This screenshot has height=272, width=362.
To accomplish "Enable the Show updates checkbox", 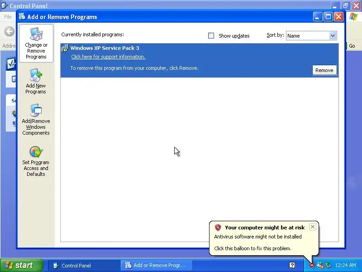I will [211, 36].
